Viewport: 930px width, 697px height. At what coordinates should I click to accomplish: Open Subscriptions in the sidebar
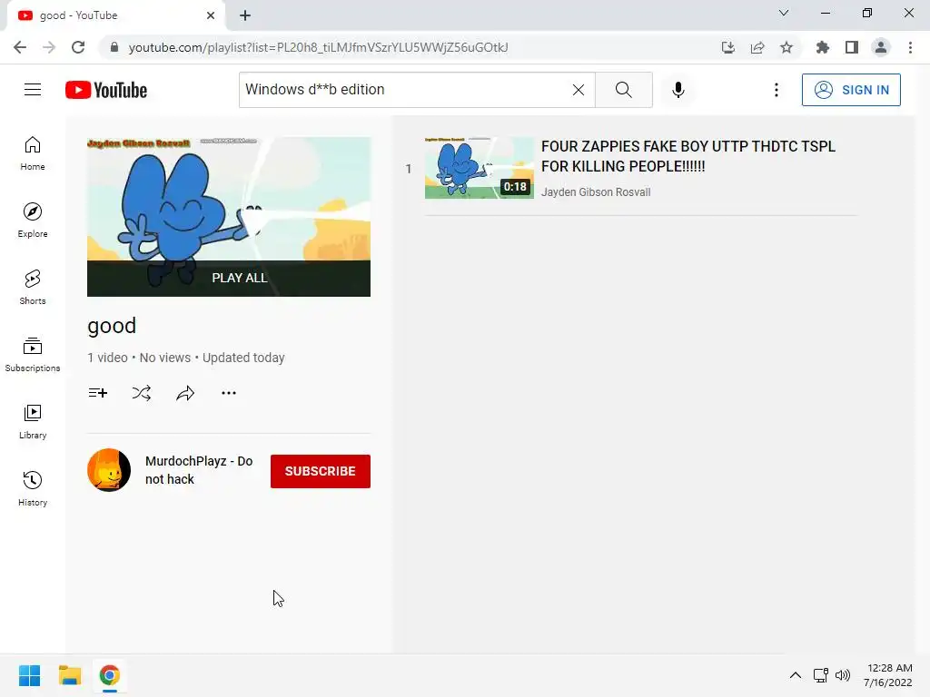(33, 355)
